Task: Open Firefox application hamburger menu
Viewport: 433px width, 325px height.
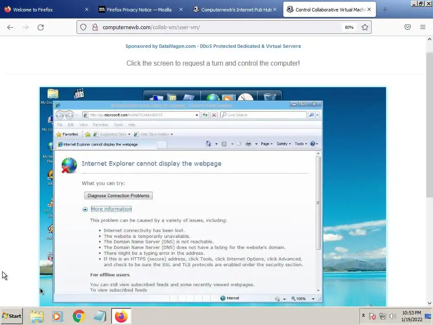Action: [423, 27]
